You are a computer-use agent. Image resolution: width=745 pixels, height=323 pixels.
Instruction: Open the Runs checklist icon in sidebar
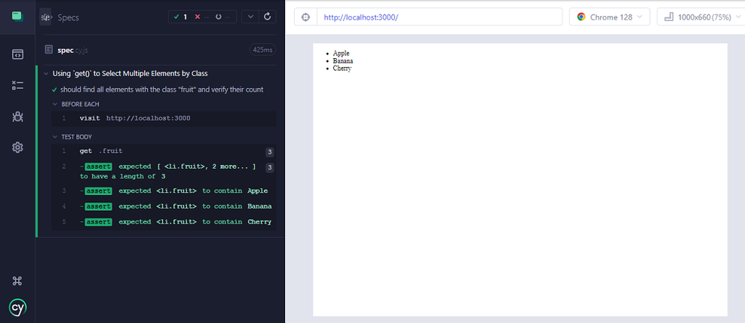pos(17,86)
